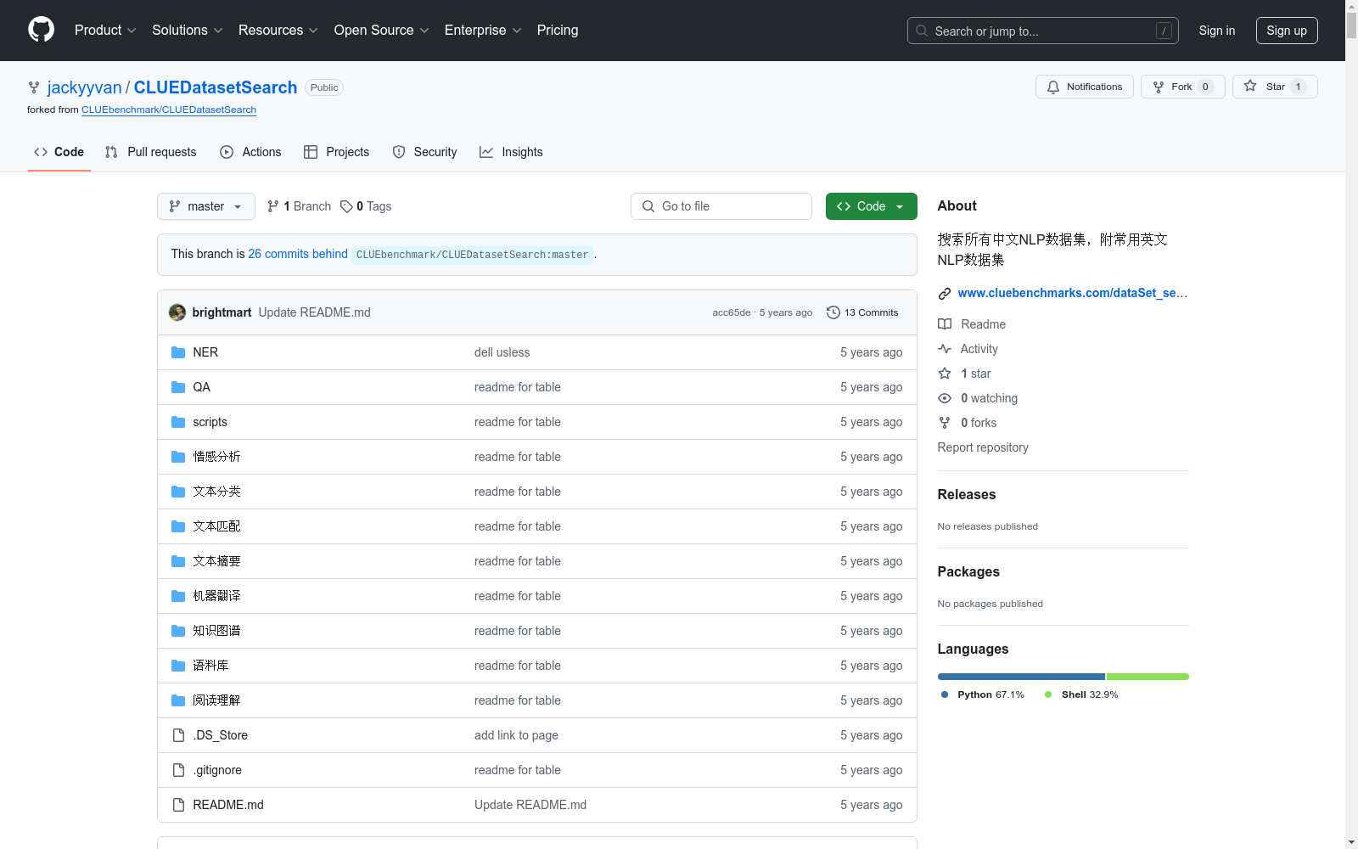Open the CLUEDatasetSearch repository title link
This screenshot has width=1358, height=849.
216,87
